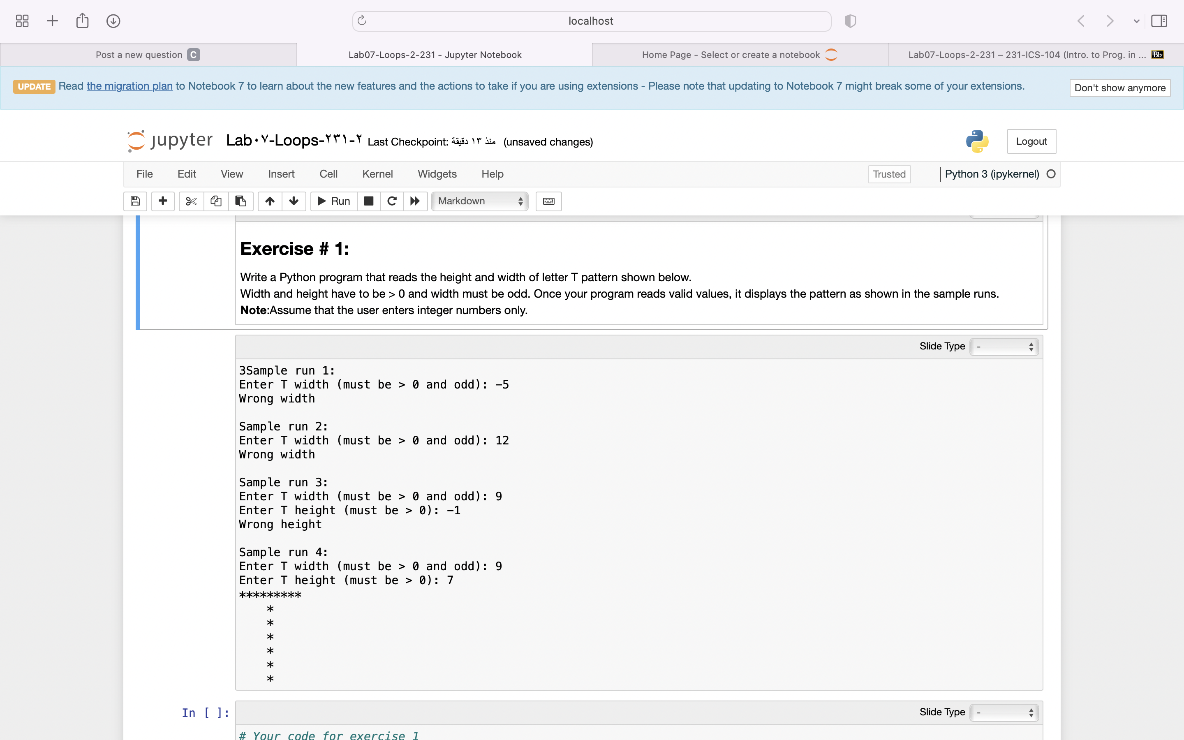Interrupt the kernel with stop icon
The image size is (1184, 740).
[368, 201]
